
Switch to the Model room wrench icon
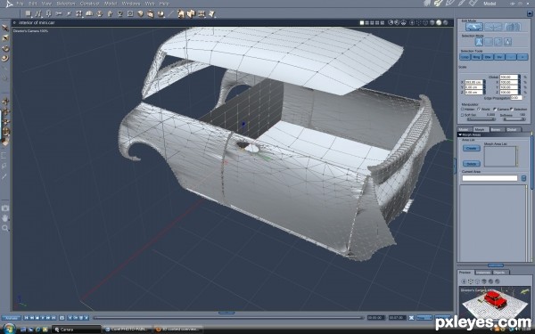(x=438, y=3)
